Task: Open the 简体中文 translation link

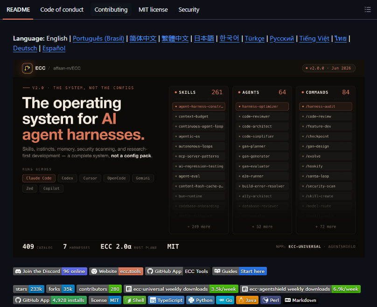Action: [143, 38]
